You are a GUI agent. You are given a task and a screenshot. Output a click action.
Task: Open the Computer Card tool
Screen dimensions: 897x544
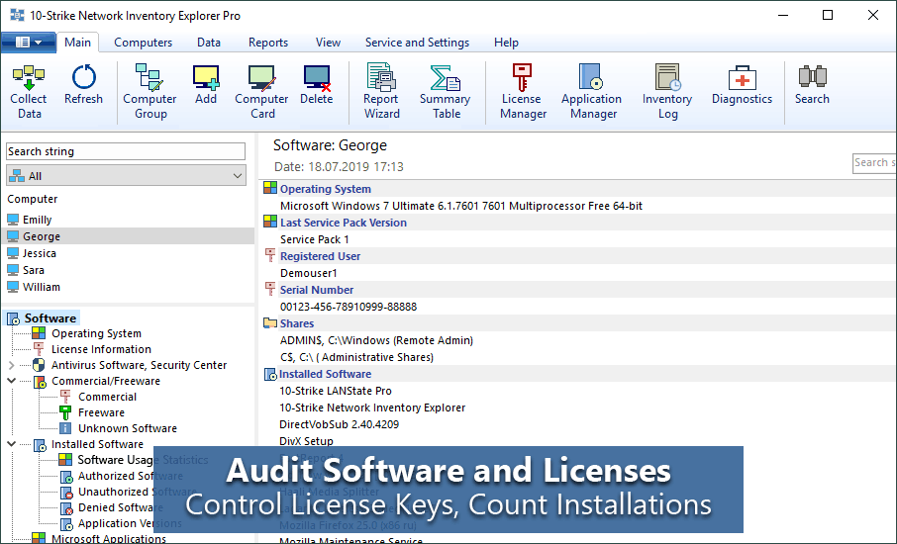tap(261, 79)
